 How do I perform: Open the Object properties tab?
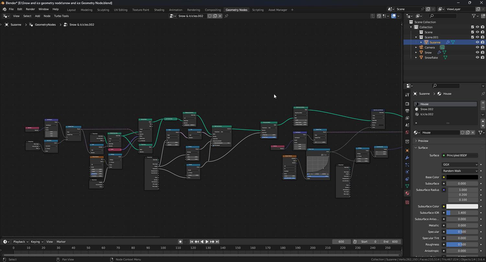click(x=407, y=151)
